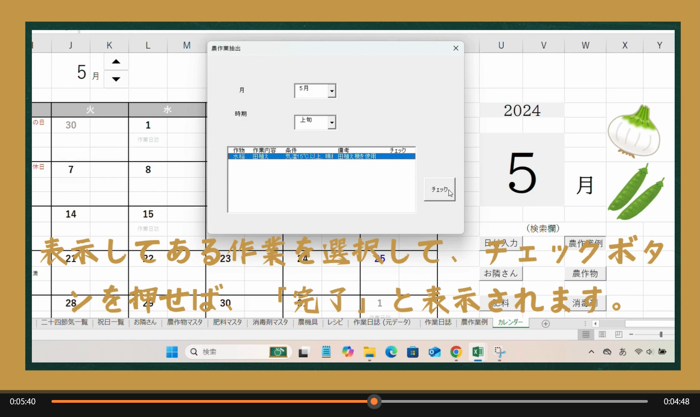Switch to the 作業日誌 sheet tab

438,322
